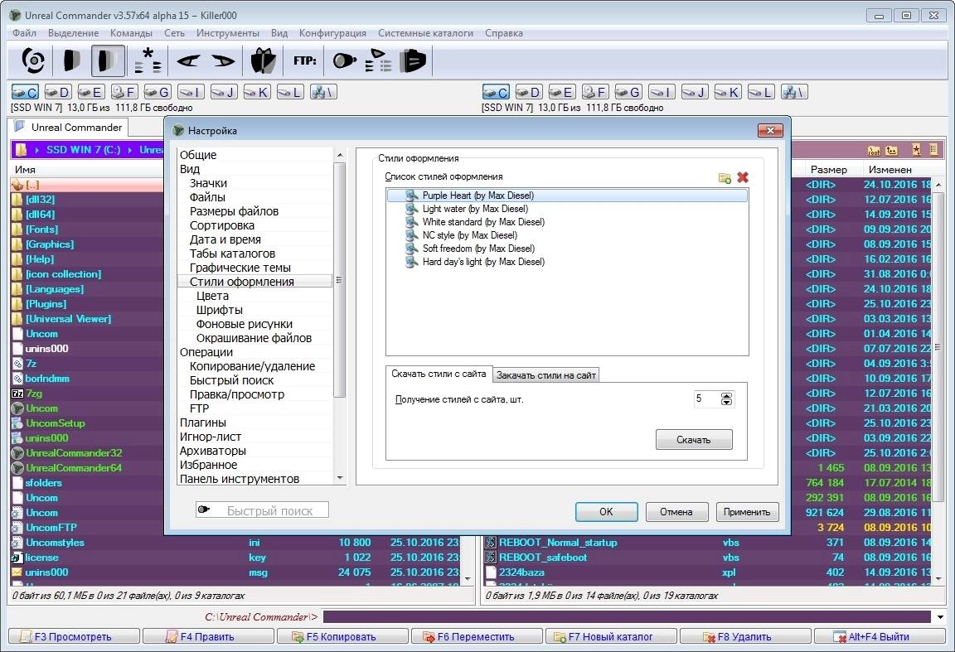Open the Файл menu
Screen dimensions: 955x652
tap(24, 33)
